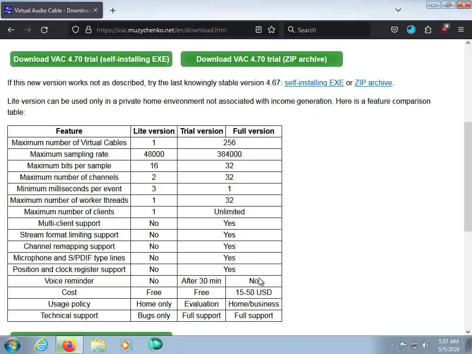Click the Stream format limiting support cell

click(69, 235)
